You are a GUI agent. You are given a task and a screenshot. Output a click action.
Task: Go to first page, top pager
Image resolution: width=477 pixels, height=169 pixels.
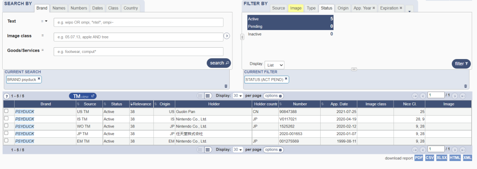(x=415, y=96)
